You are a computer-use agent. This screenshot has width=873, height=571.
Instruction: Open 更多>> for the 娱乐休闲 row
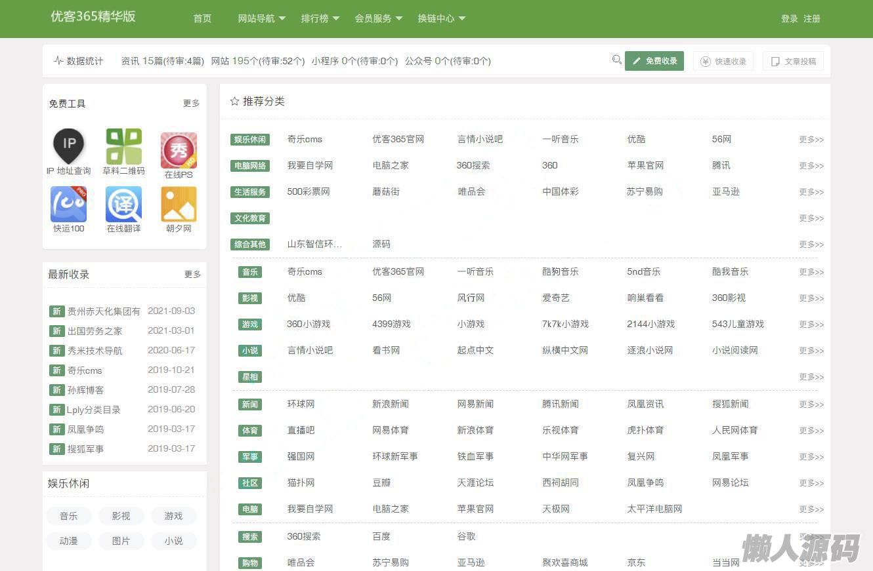tap(811, 140)
